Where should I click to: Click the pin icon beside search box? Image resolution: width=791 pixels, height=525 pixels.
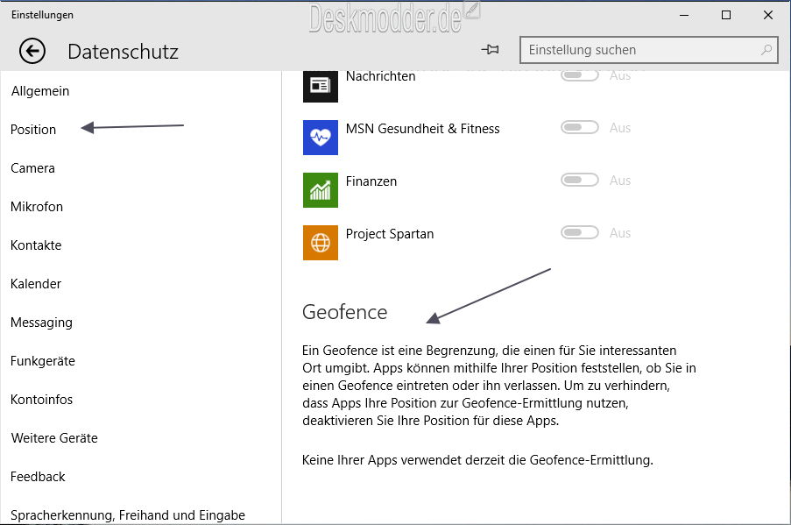coord(491,51)
